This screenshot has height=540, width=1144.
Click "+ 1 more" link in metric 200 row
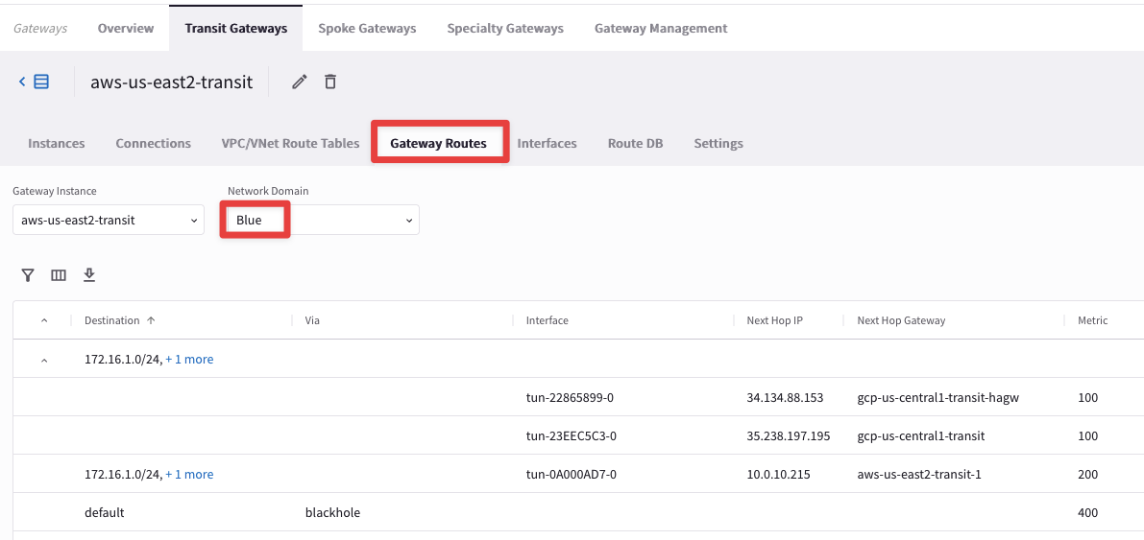pyautogui.click(x=189, y=475)
